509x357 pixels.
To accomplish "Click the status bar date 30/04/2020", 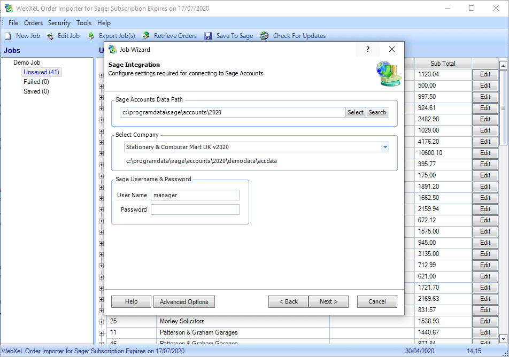I will 419,351.
